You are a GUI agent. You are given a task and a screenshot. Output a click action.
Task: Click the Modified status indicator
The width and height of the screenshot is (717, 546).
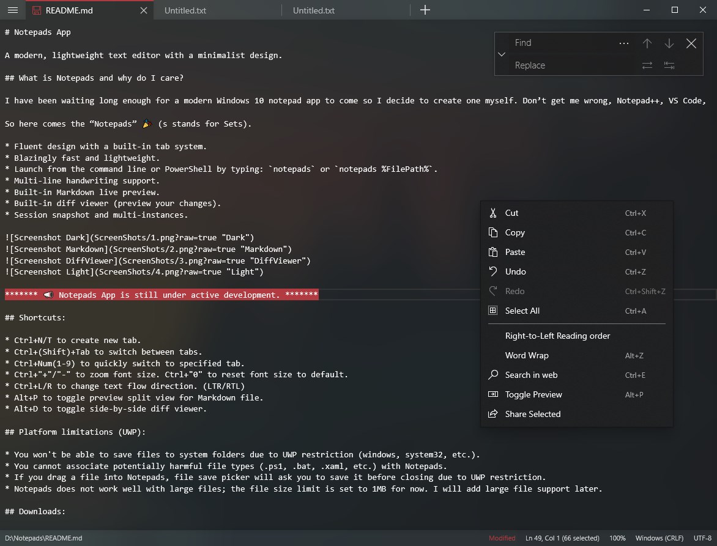(x=502, y=538)
